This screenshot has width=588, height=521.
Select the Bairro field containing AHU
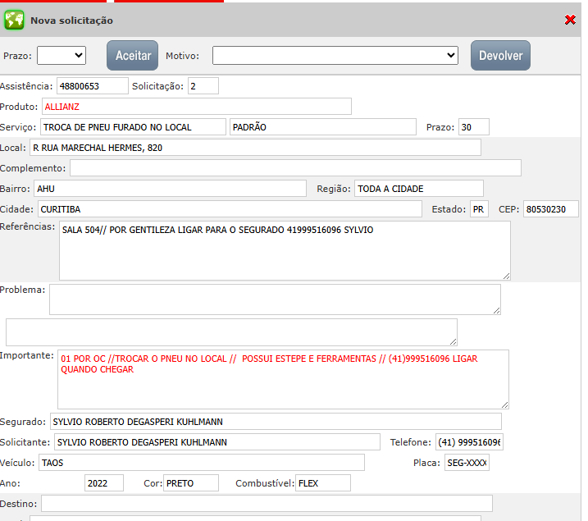pyautogui.click(x=170, y=189)
